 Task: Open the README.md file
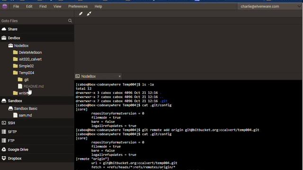tap(34, 86)
